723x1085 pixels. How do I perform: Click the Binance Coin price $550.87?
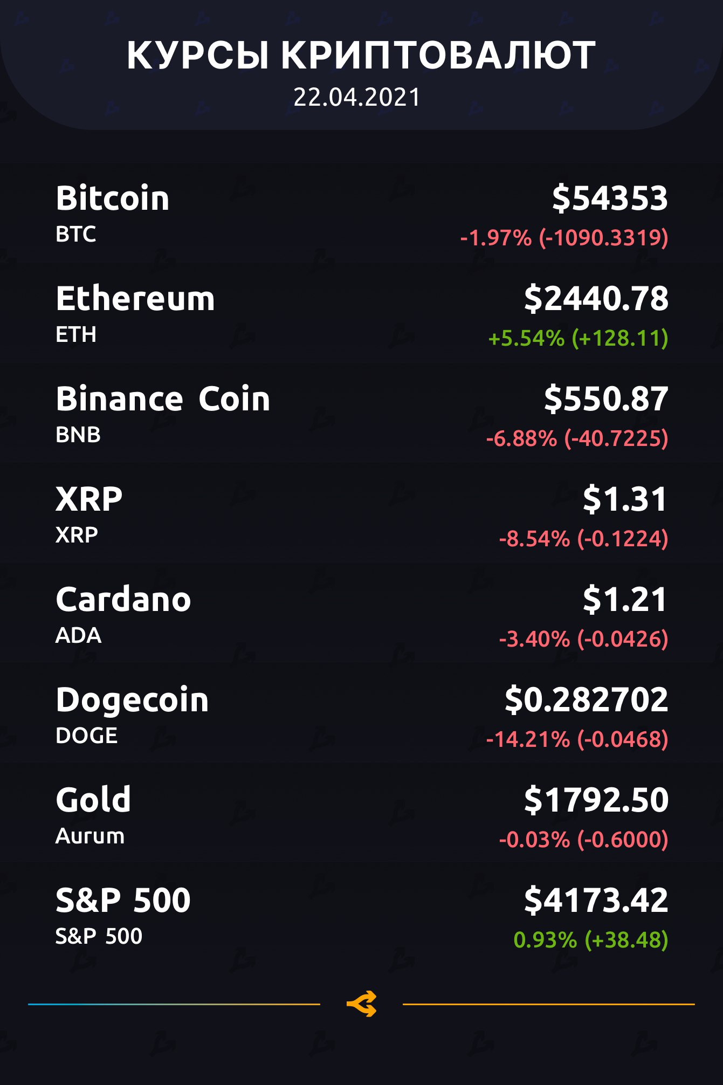pos(606,399)
